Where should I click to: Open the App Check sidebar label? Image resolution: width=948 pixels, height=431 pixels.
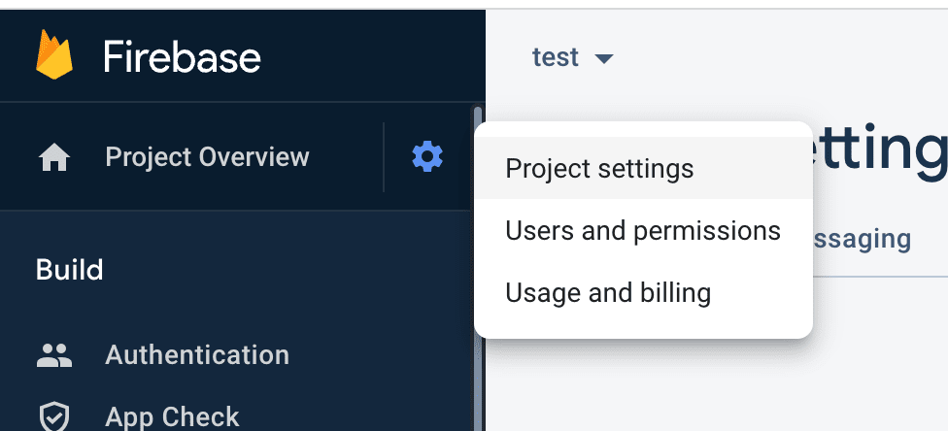pyautogui.click(x=172, y=417)
